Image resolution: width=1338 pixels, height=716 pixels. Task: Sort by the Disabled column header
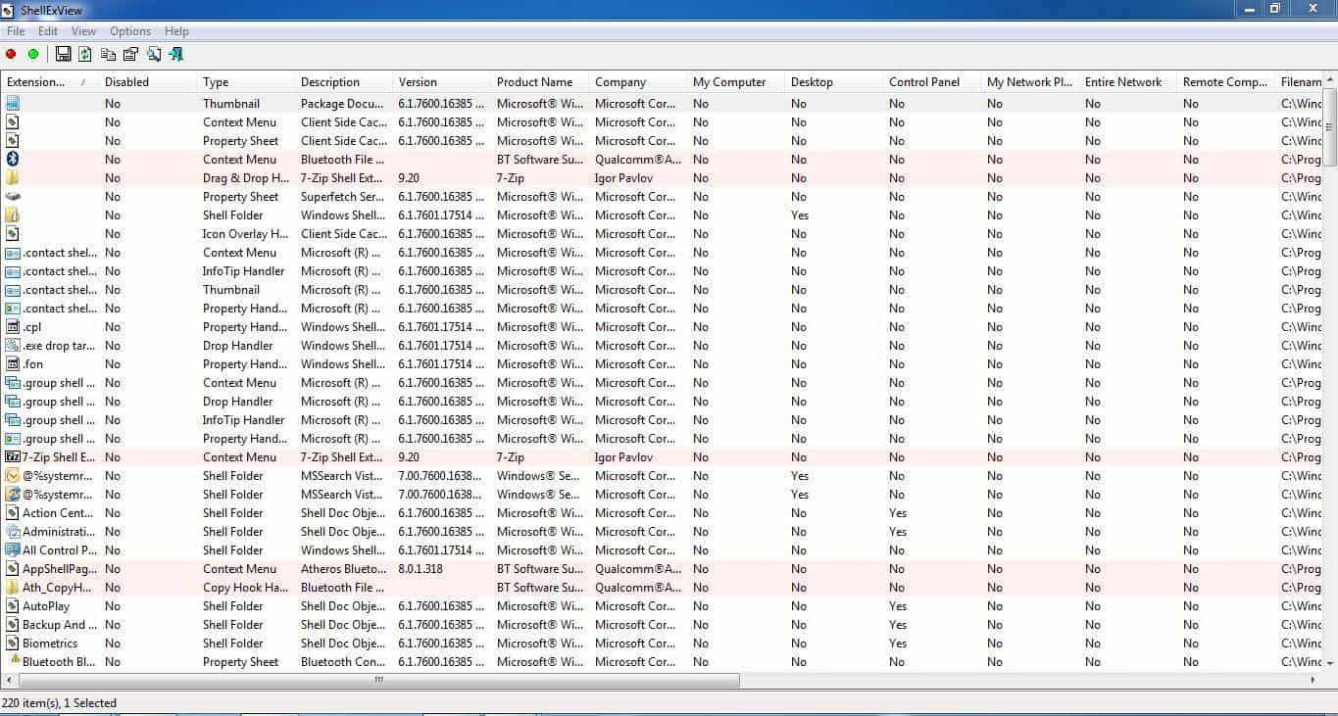pos(147,82)
